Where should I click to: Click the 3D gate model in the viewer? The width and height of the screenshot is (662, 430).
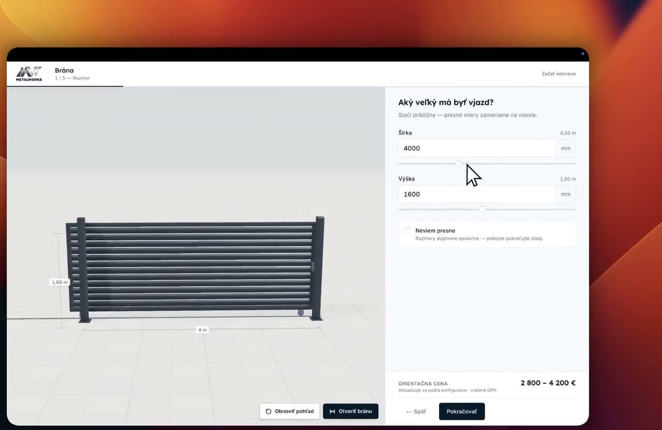(194, 269)
